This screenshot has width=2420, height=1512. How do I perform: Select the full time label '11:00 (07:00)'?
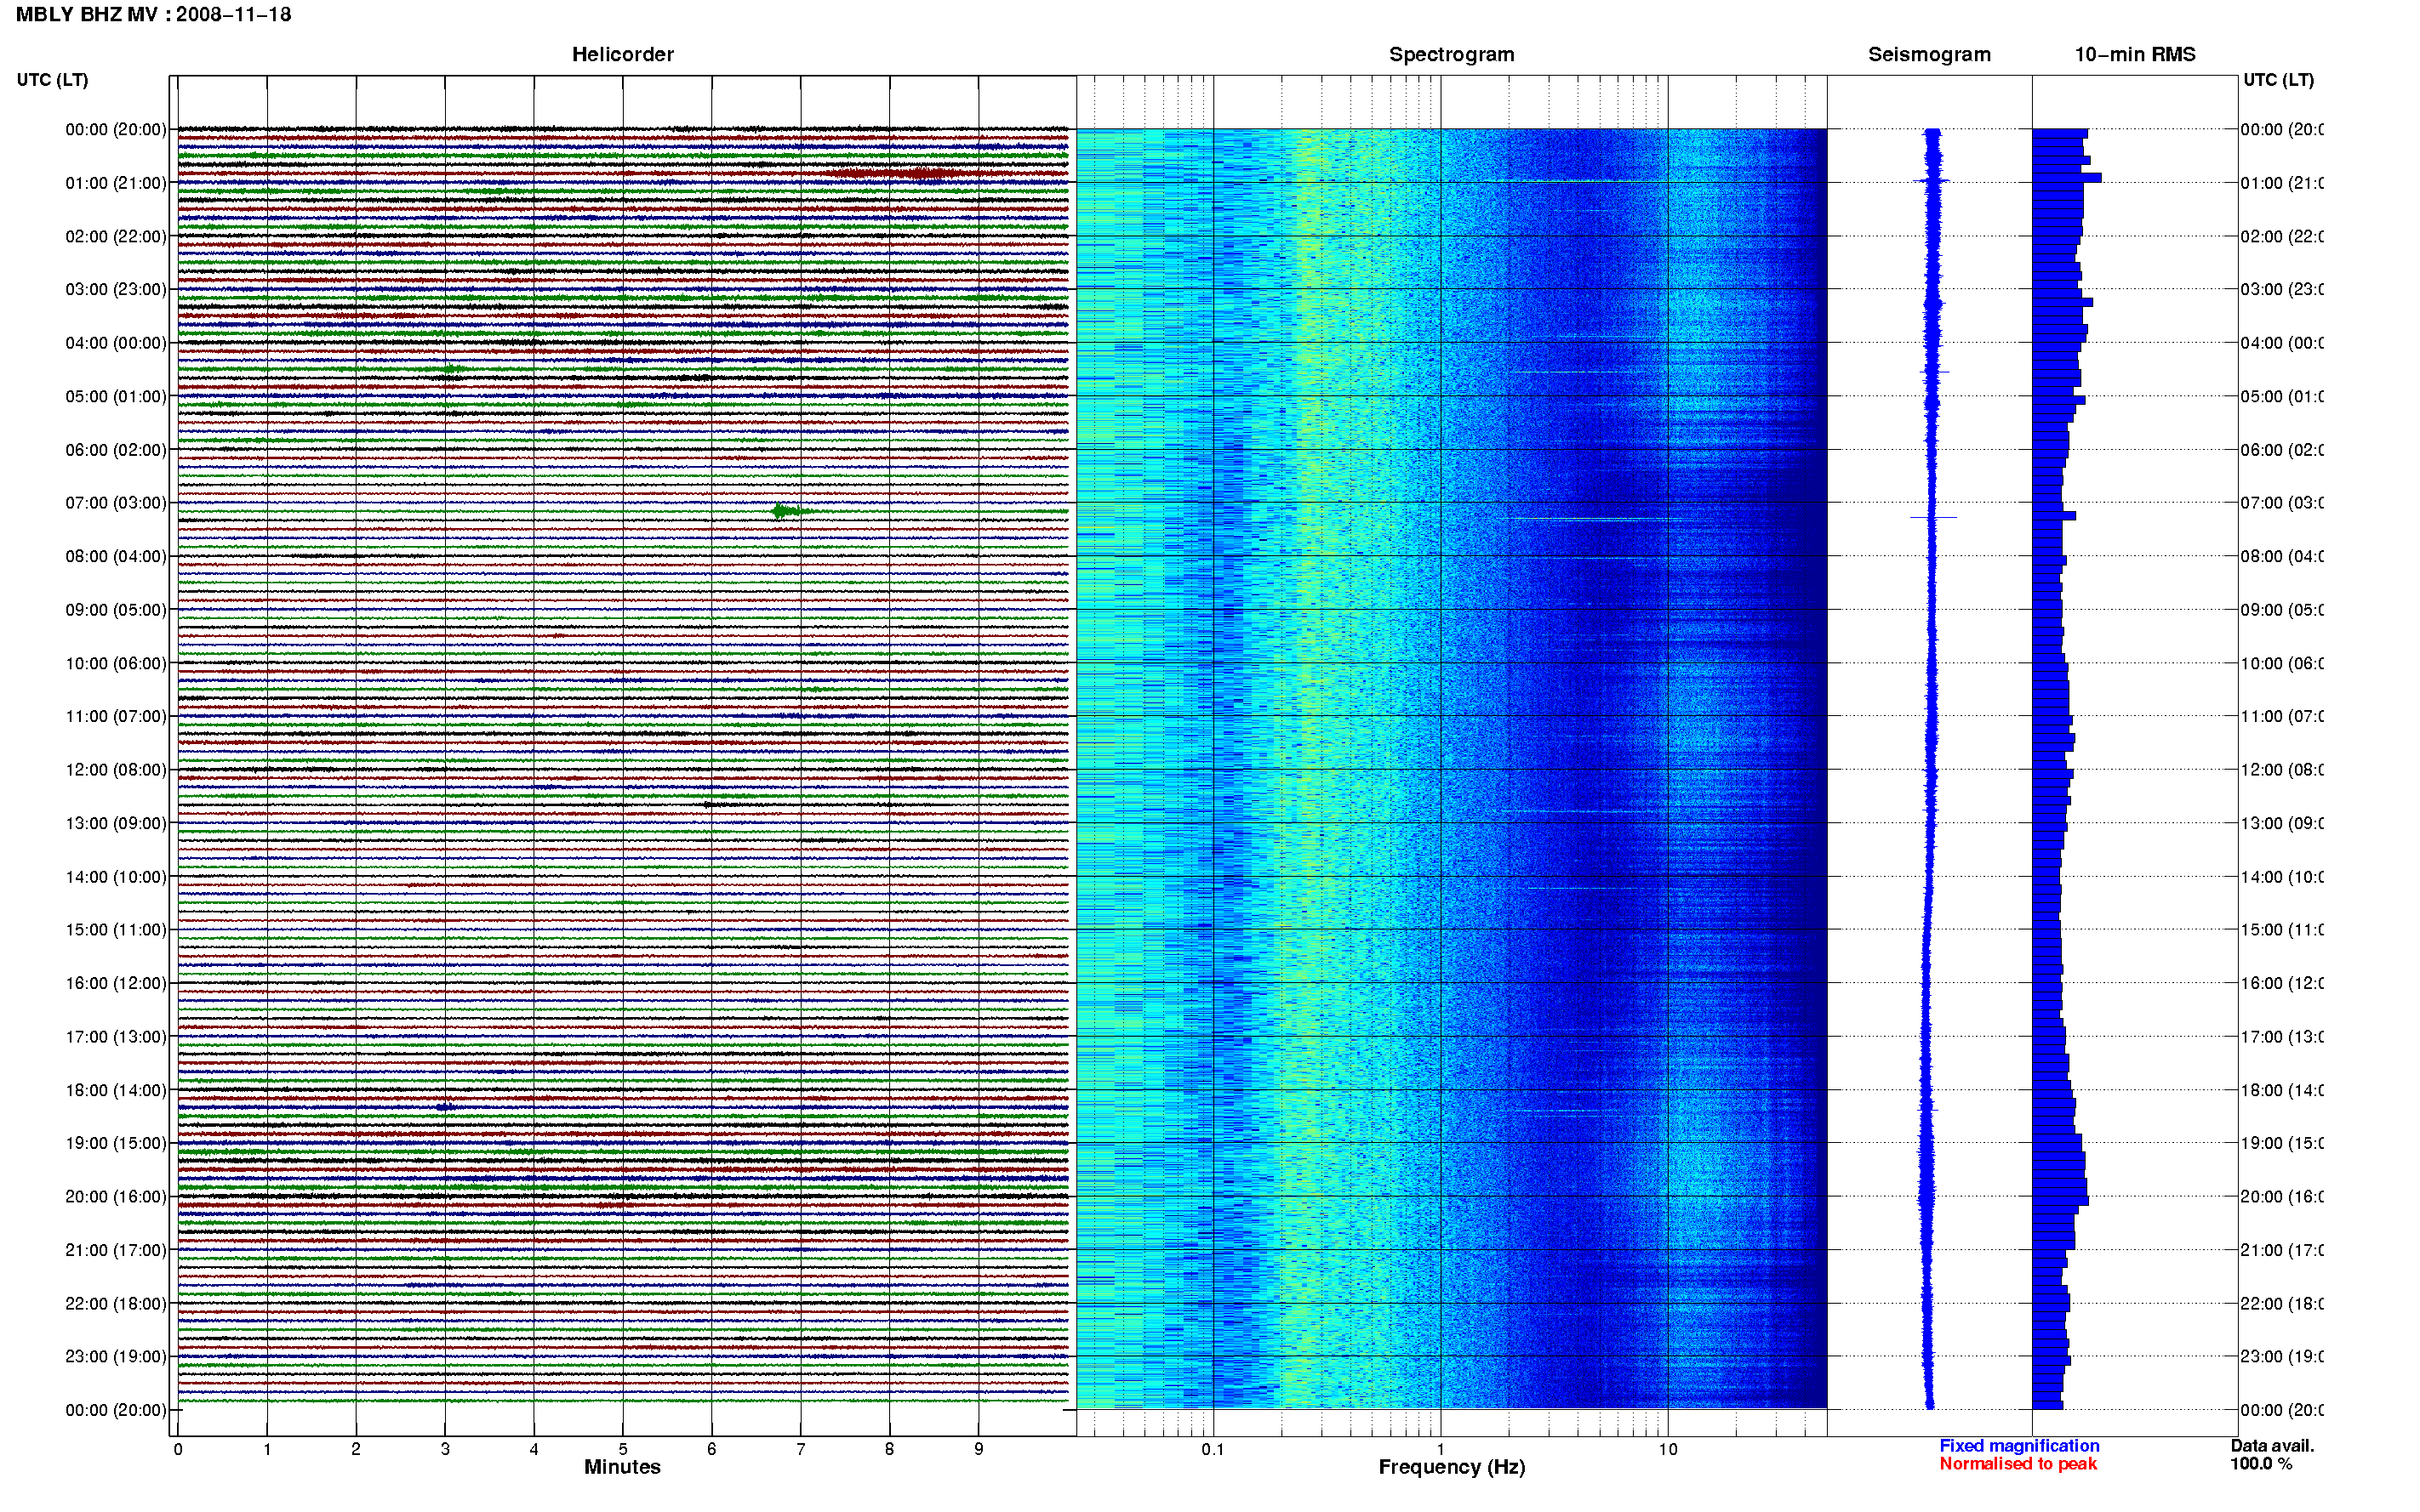coord(116,717)
